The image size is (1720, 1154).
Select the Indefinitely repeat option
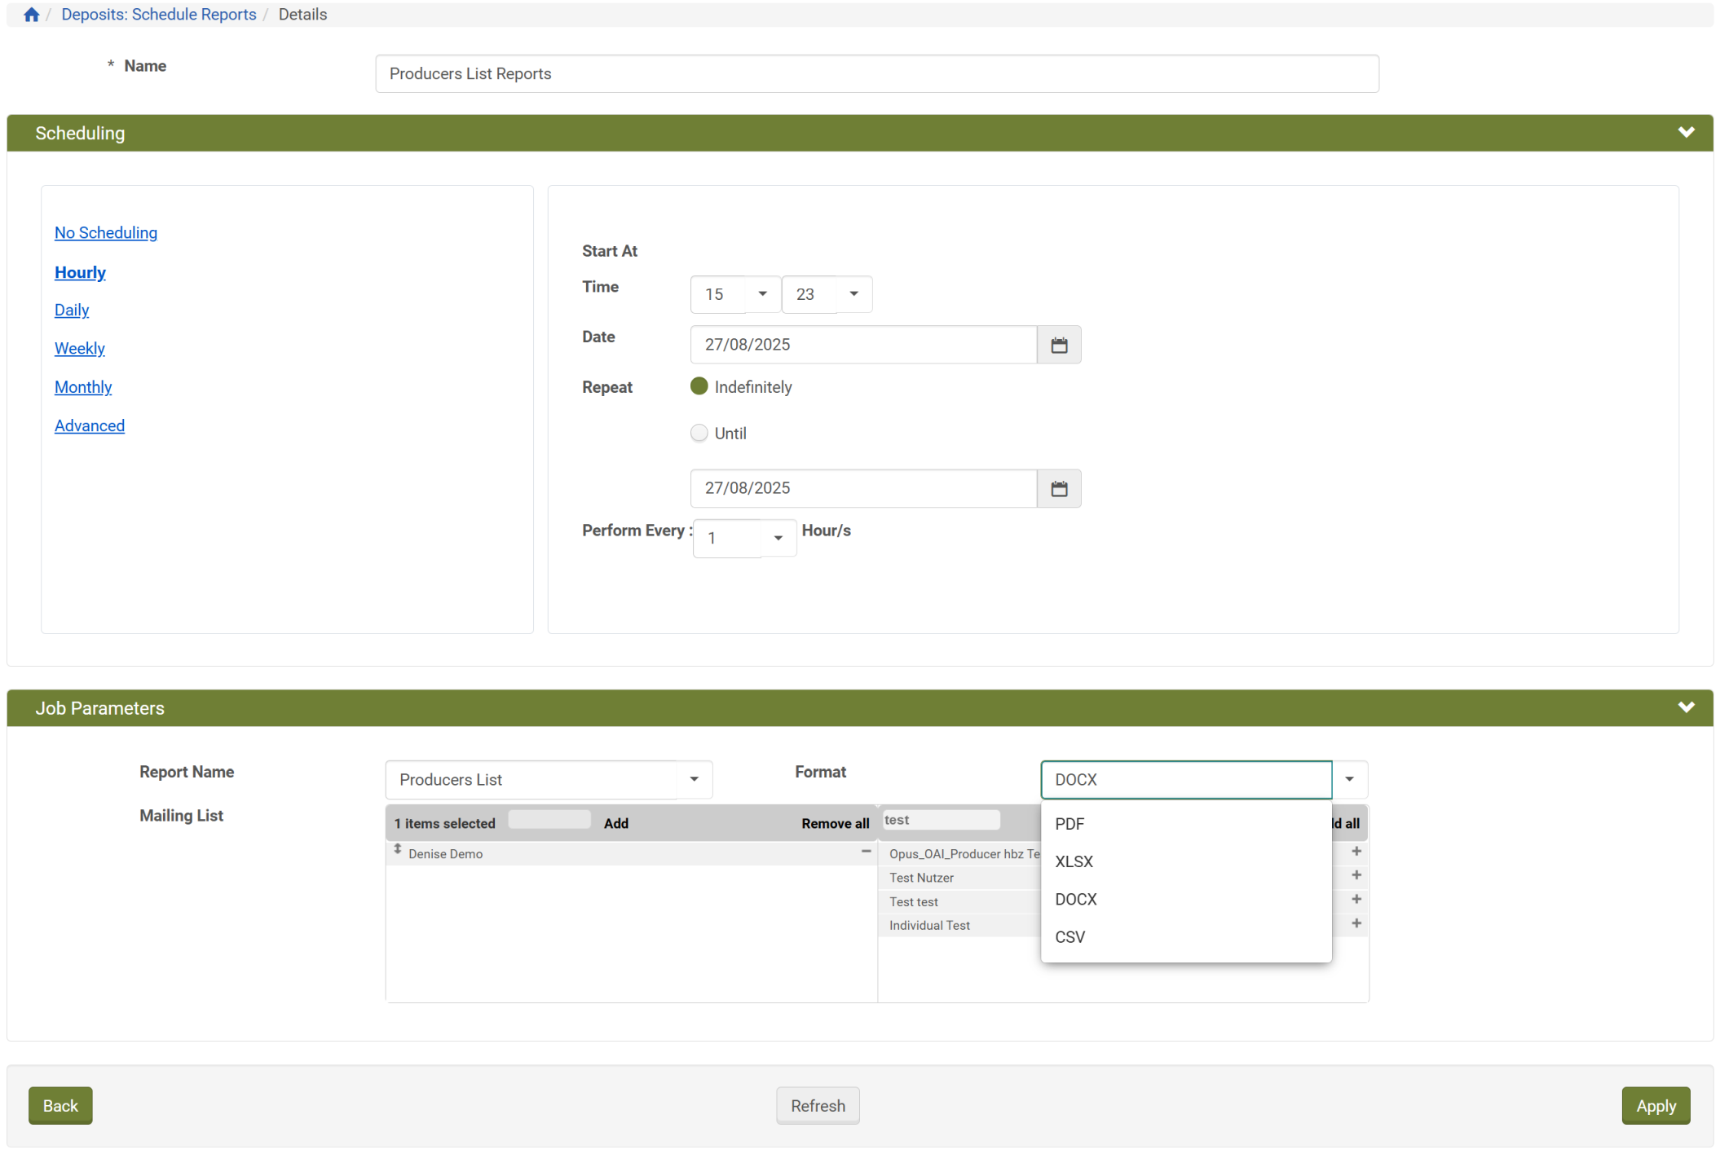pyautogui.click(x=699, y=386)
